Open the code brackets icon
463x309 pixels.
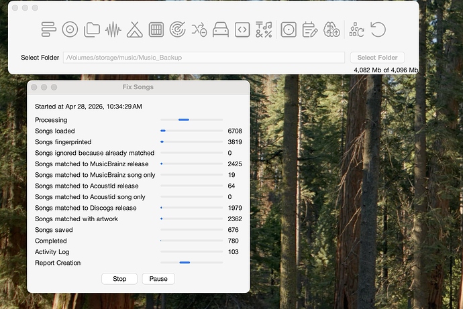pos(242,29)
